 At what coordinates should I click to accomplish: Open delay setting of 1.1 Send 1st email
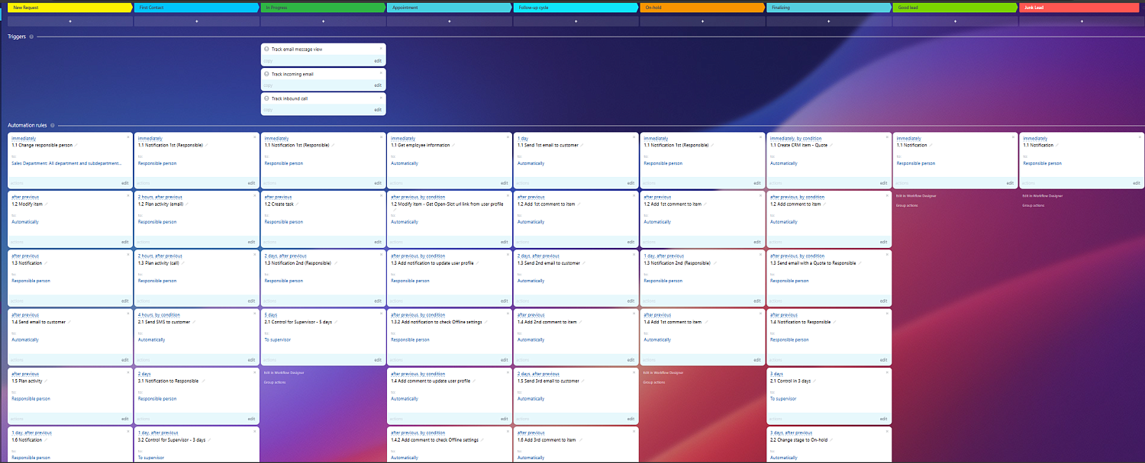(523, 138)
